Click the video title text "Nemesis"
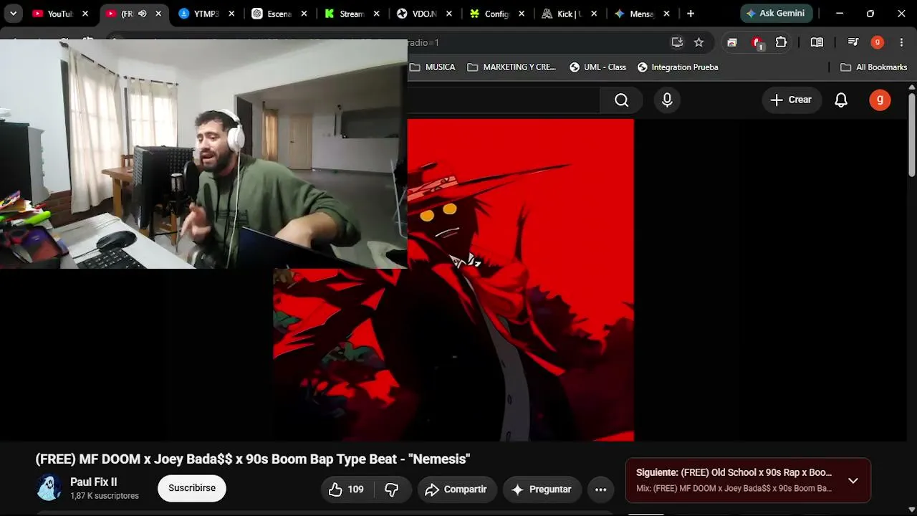Screen dimensions: 917x516 [x=439, y=459]
